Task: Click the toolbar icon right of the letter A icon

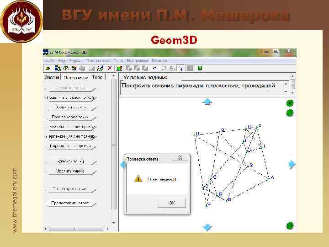Action: [181, 68]
